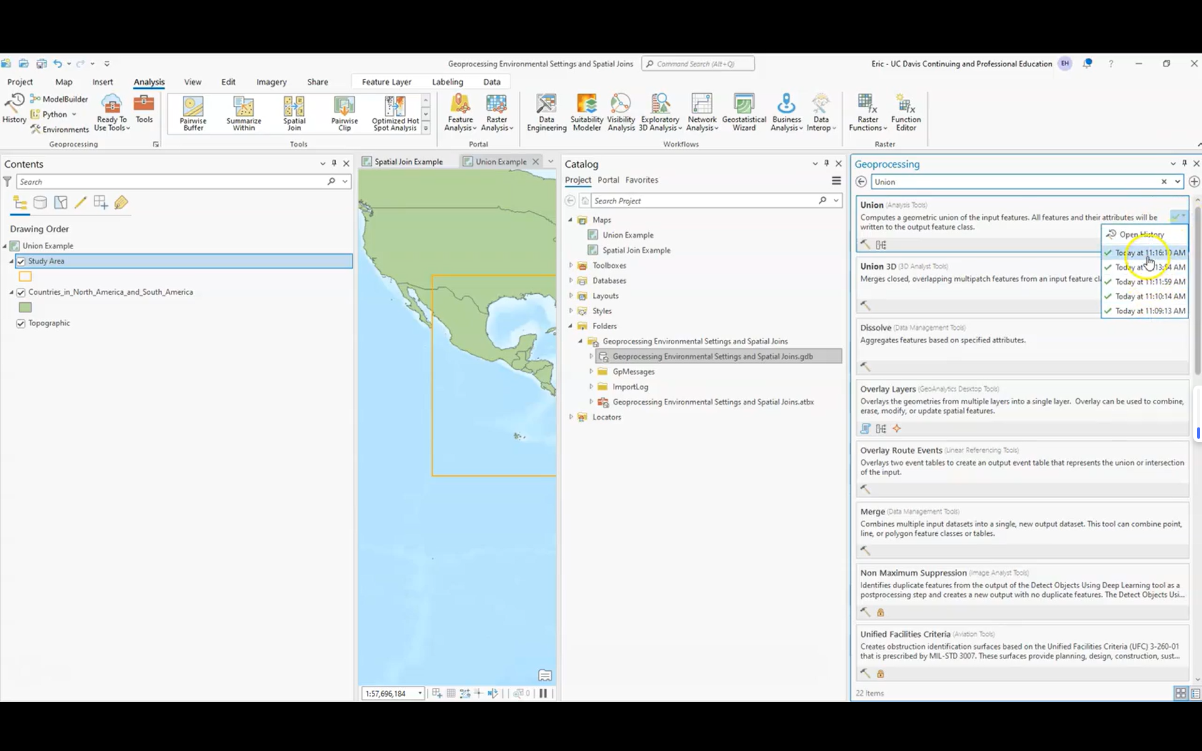
Task: Open the Overlay Layers tool result
Action: click(x=1022, y=407)
